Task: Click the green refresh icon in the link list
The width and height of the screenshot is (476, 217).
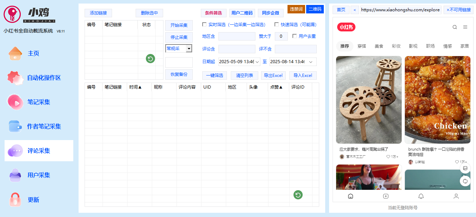Action: coord(150,59)
